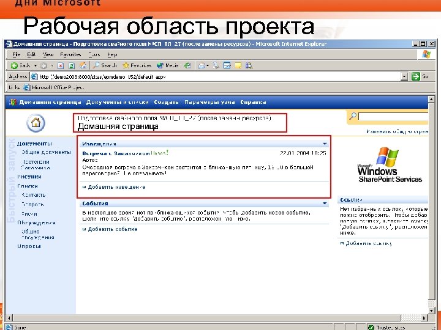The image size is (441, 330).
Task: Open the File menu
Action: pos(17,54)
